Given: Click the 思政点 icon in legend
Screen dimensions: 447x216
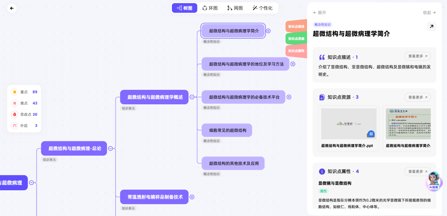Looking at the screenshot, I should (x=14, y=114).
